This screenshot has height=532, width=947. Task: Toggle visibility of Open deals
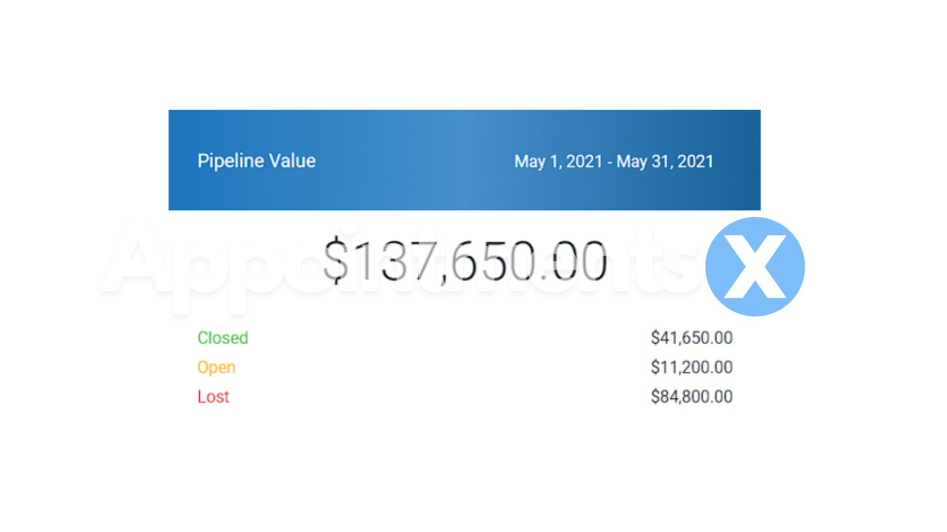216,367
